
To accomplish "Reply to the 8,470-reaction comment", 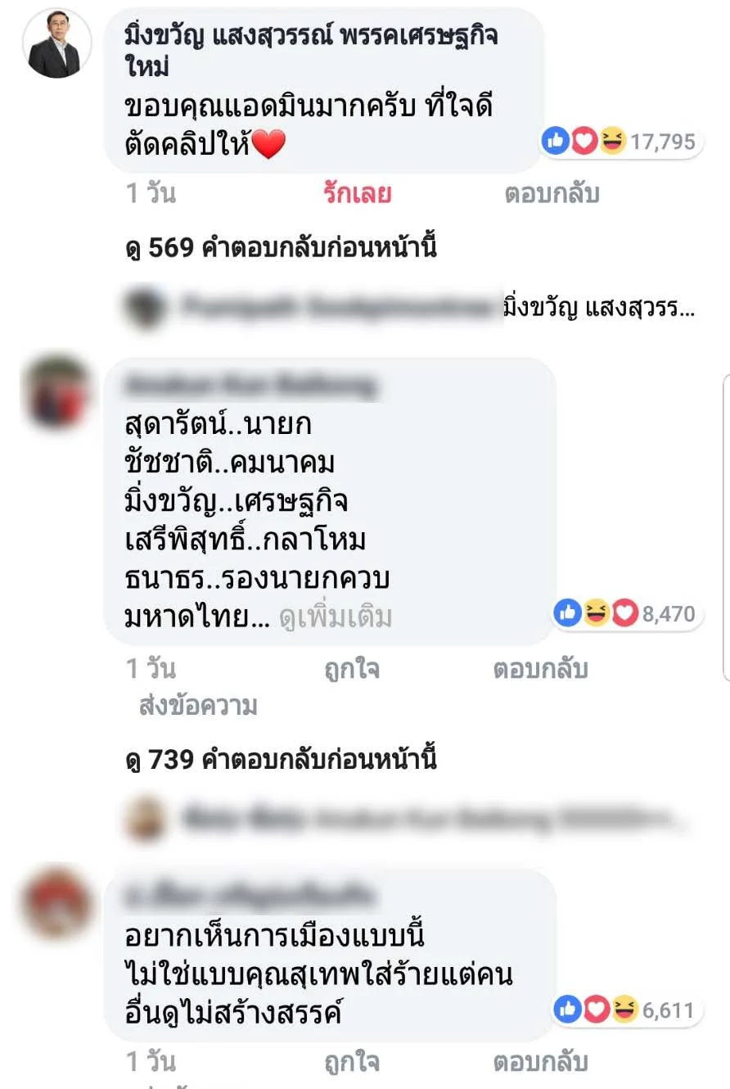I will click(x=540, y=670).
